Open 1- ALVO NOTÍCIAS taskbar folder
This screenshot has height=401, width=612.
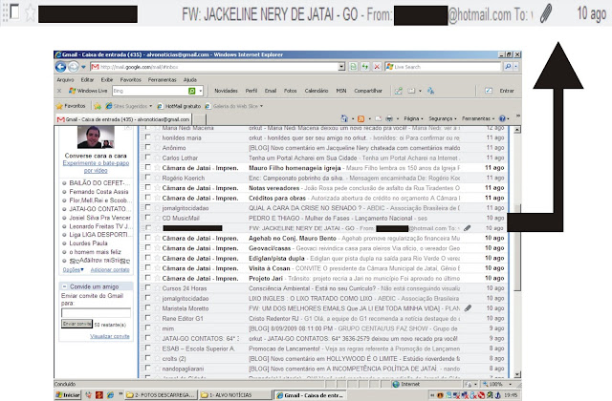tap(235, 395)
